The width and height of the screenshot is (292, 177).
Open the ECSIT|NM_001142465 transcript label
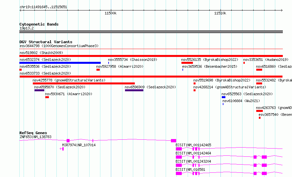193,145
